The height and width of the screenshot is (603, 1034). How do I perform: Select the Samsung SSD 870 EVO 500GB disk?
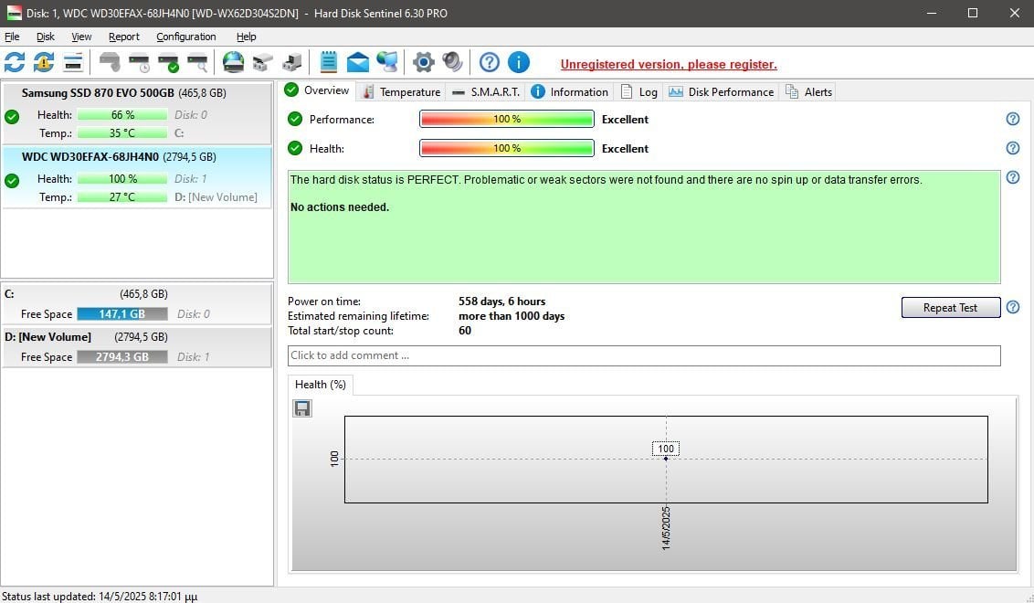coord(136,112)
